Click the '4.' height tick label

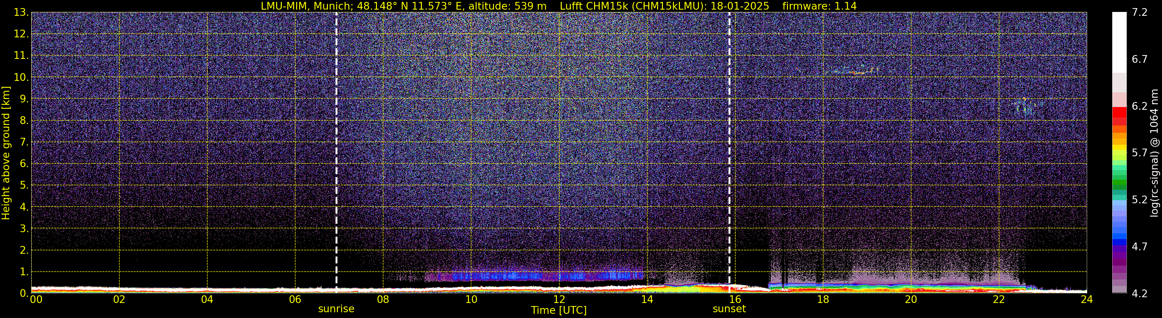(24, 207)
